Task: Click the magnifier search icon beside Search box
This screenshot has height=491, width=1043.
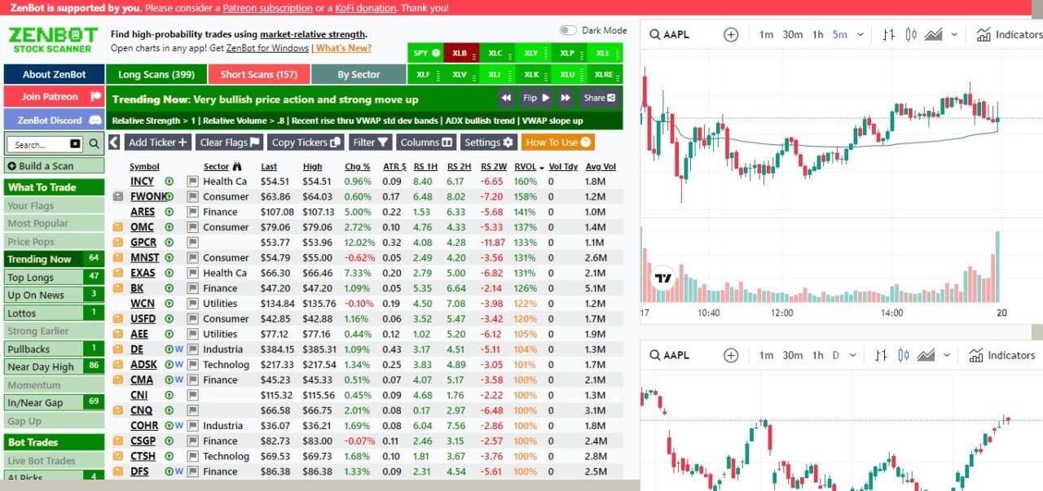Action: coord(95,144)
